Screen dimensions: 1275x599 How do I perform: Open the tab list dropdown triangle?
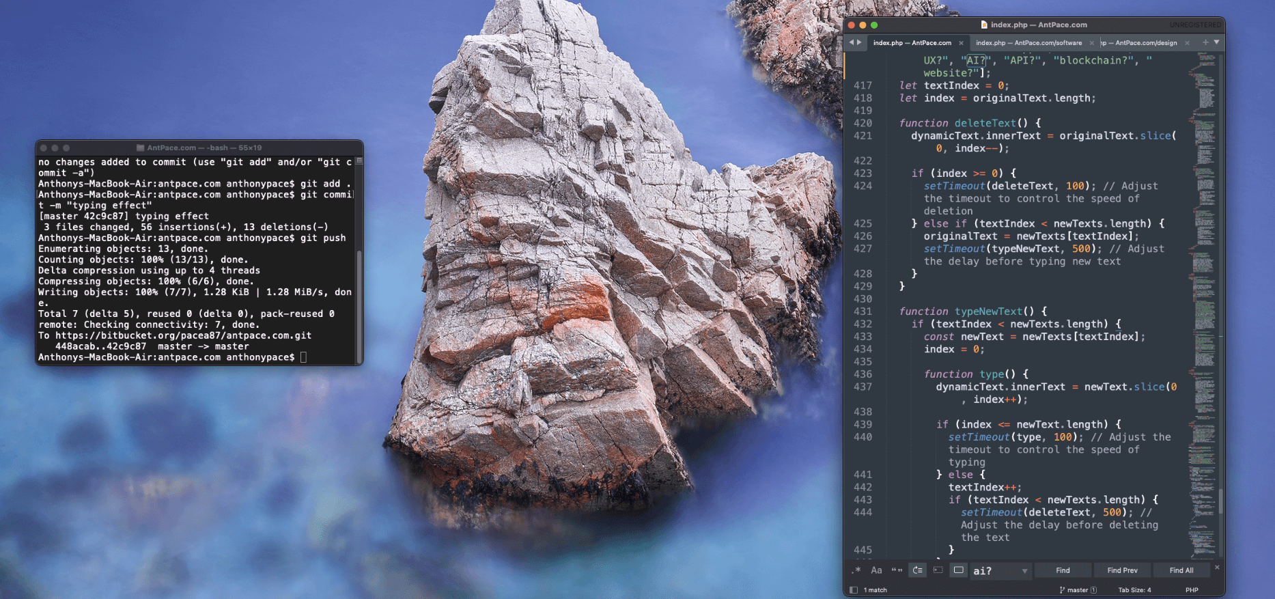[x=1216, y=42]
